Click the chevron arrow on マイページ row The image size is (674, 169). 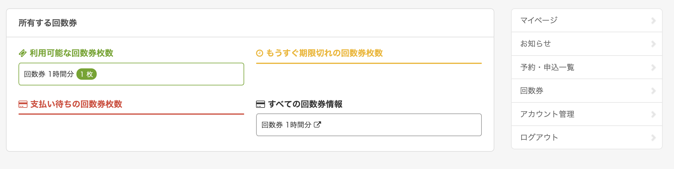(653, 21)
